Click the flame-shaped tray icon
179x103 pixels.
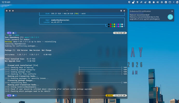[141, 2]
